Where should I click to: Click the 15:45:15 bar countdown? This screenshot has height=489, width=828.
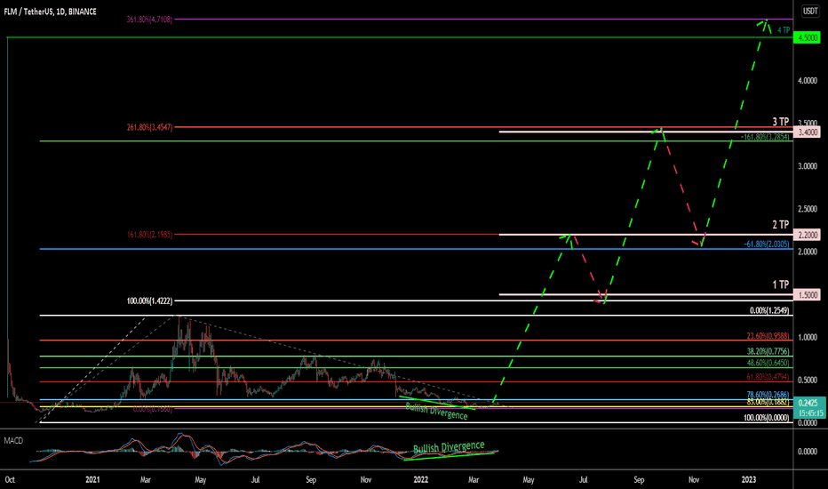tap(810, 413)
